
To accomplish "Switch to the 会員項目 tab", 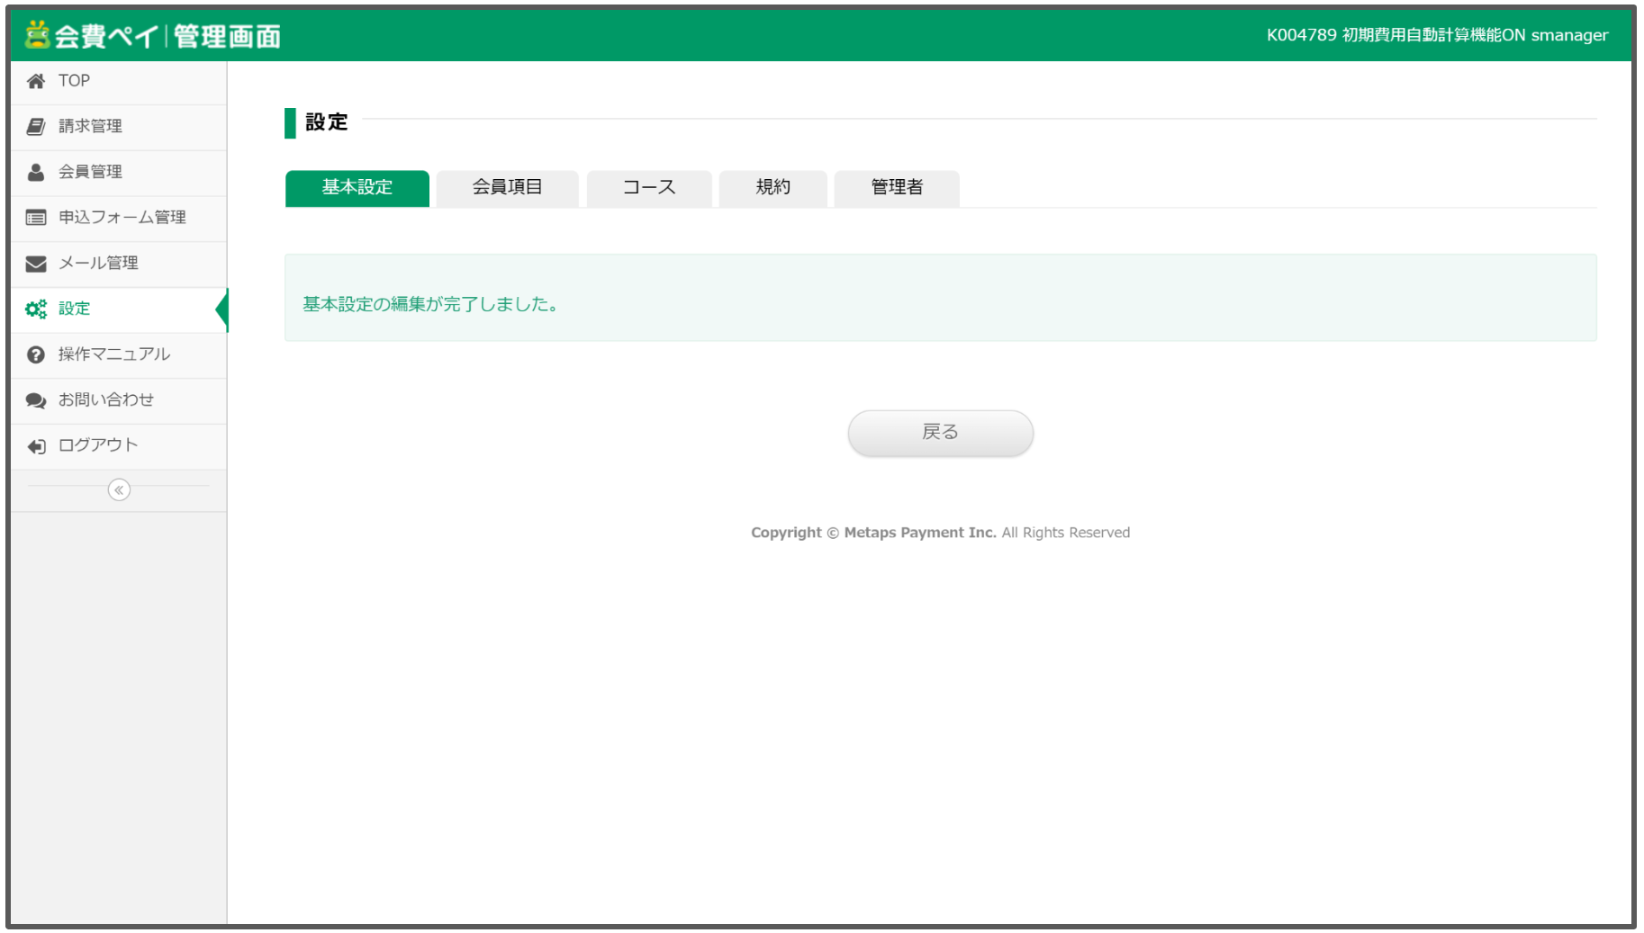I will pyautogui.click(x=507, y=188).
